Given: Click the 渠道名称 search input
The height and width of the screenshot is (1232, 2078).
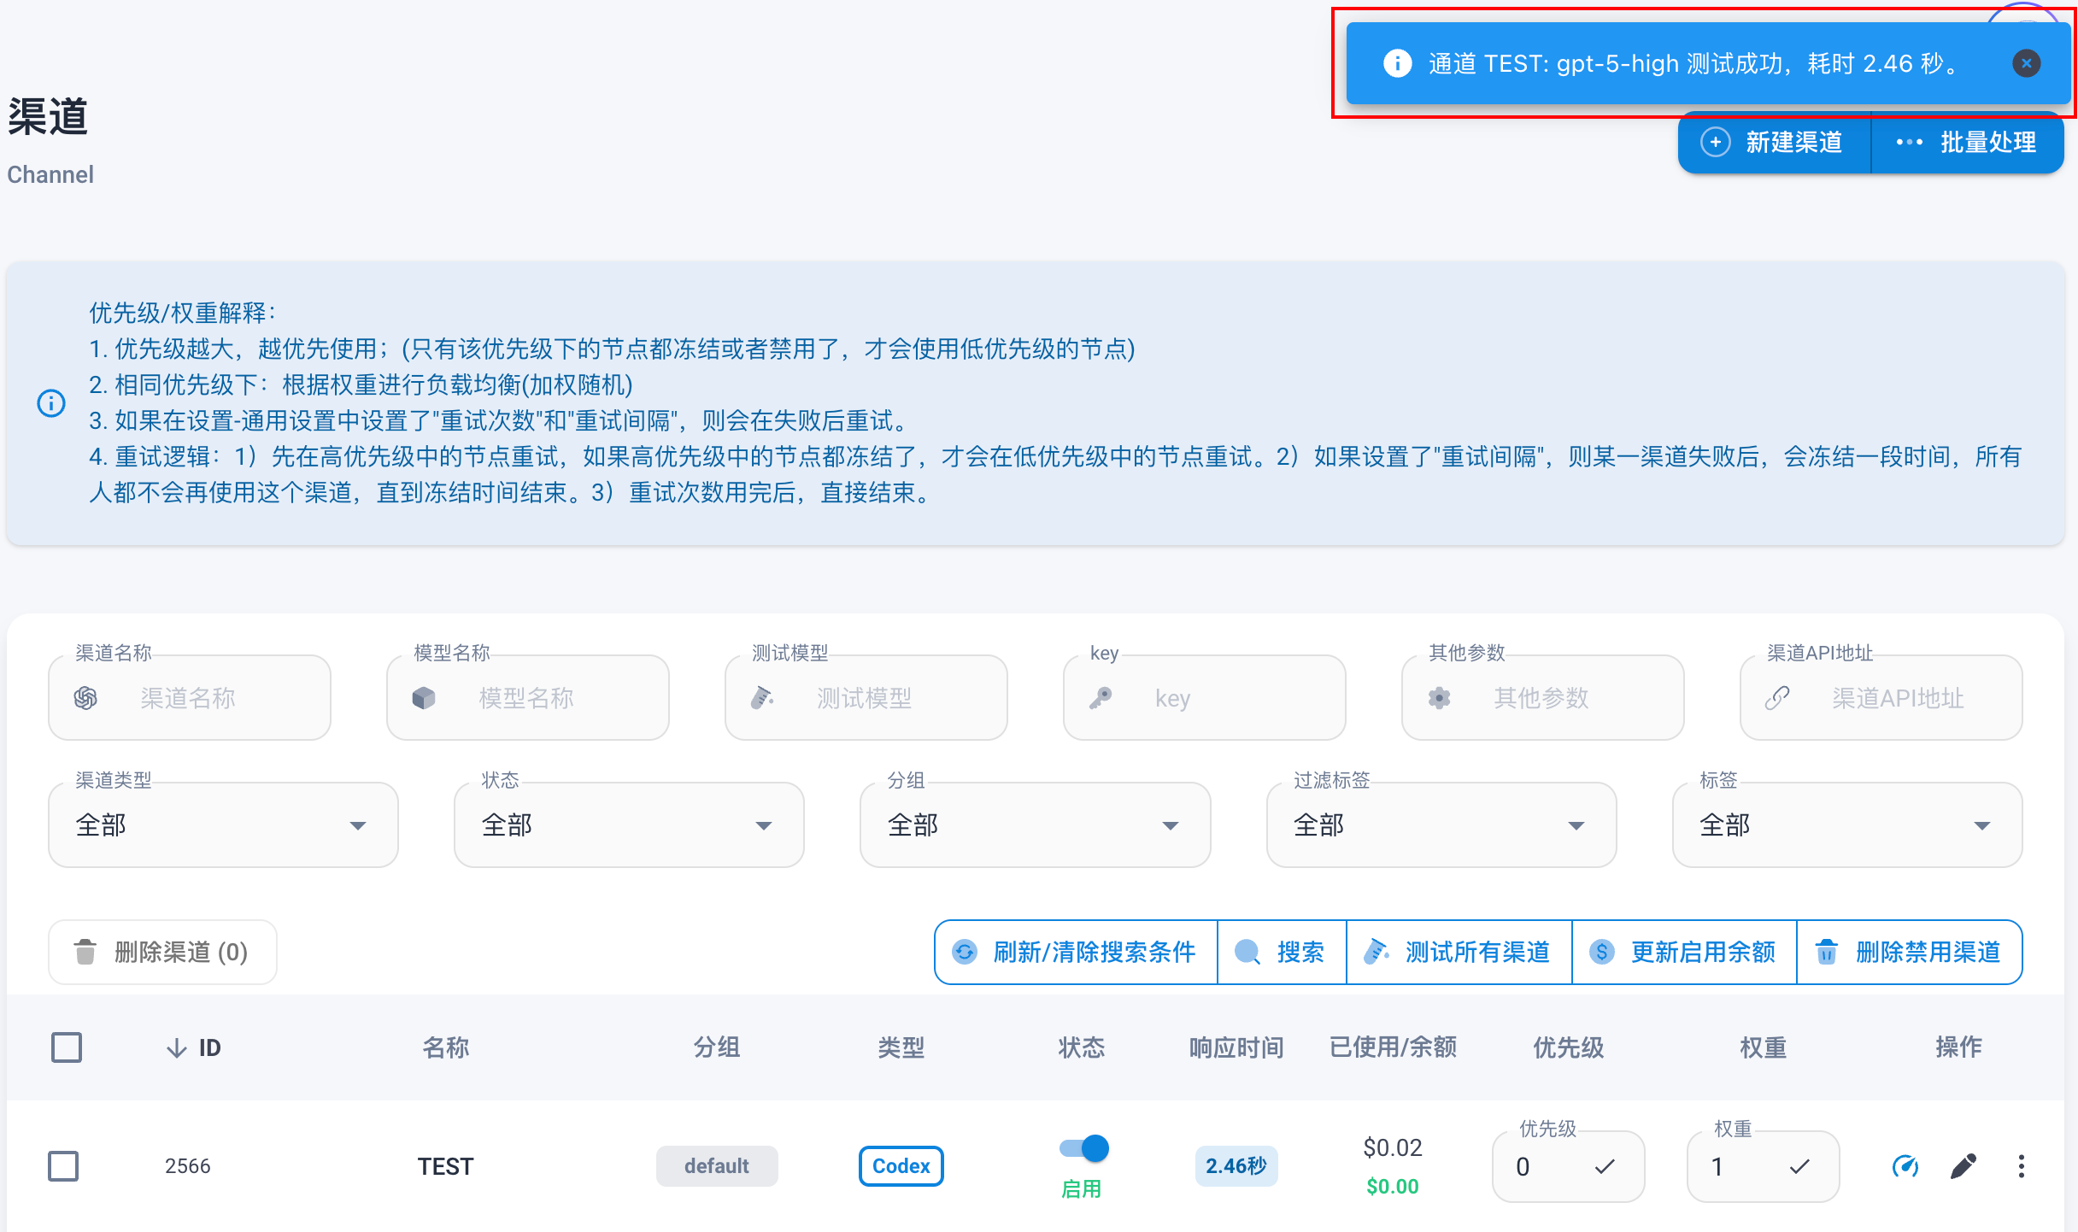Looking at the screenshot, I should click(190, 698).
